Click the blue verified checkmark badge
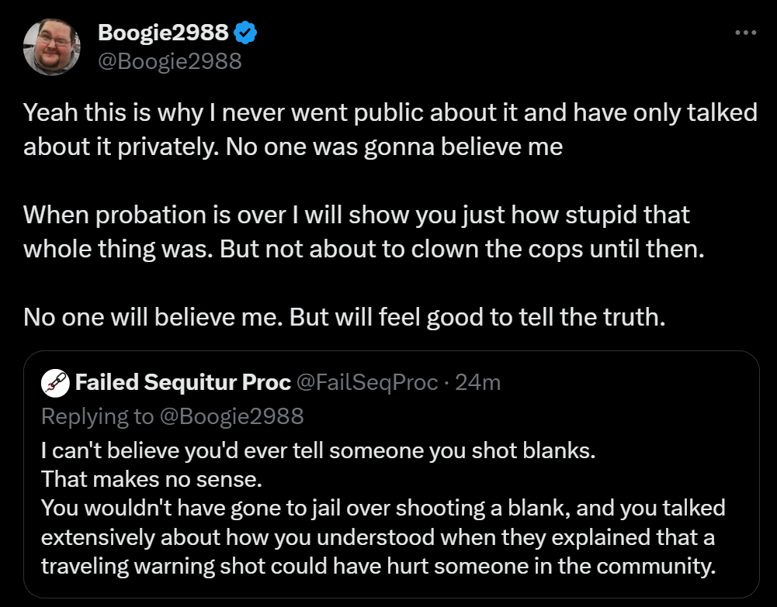 pyautogui.click(x=247, y=33)
